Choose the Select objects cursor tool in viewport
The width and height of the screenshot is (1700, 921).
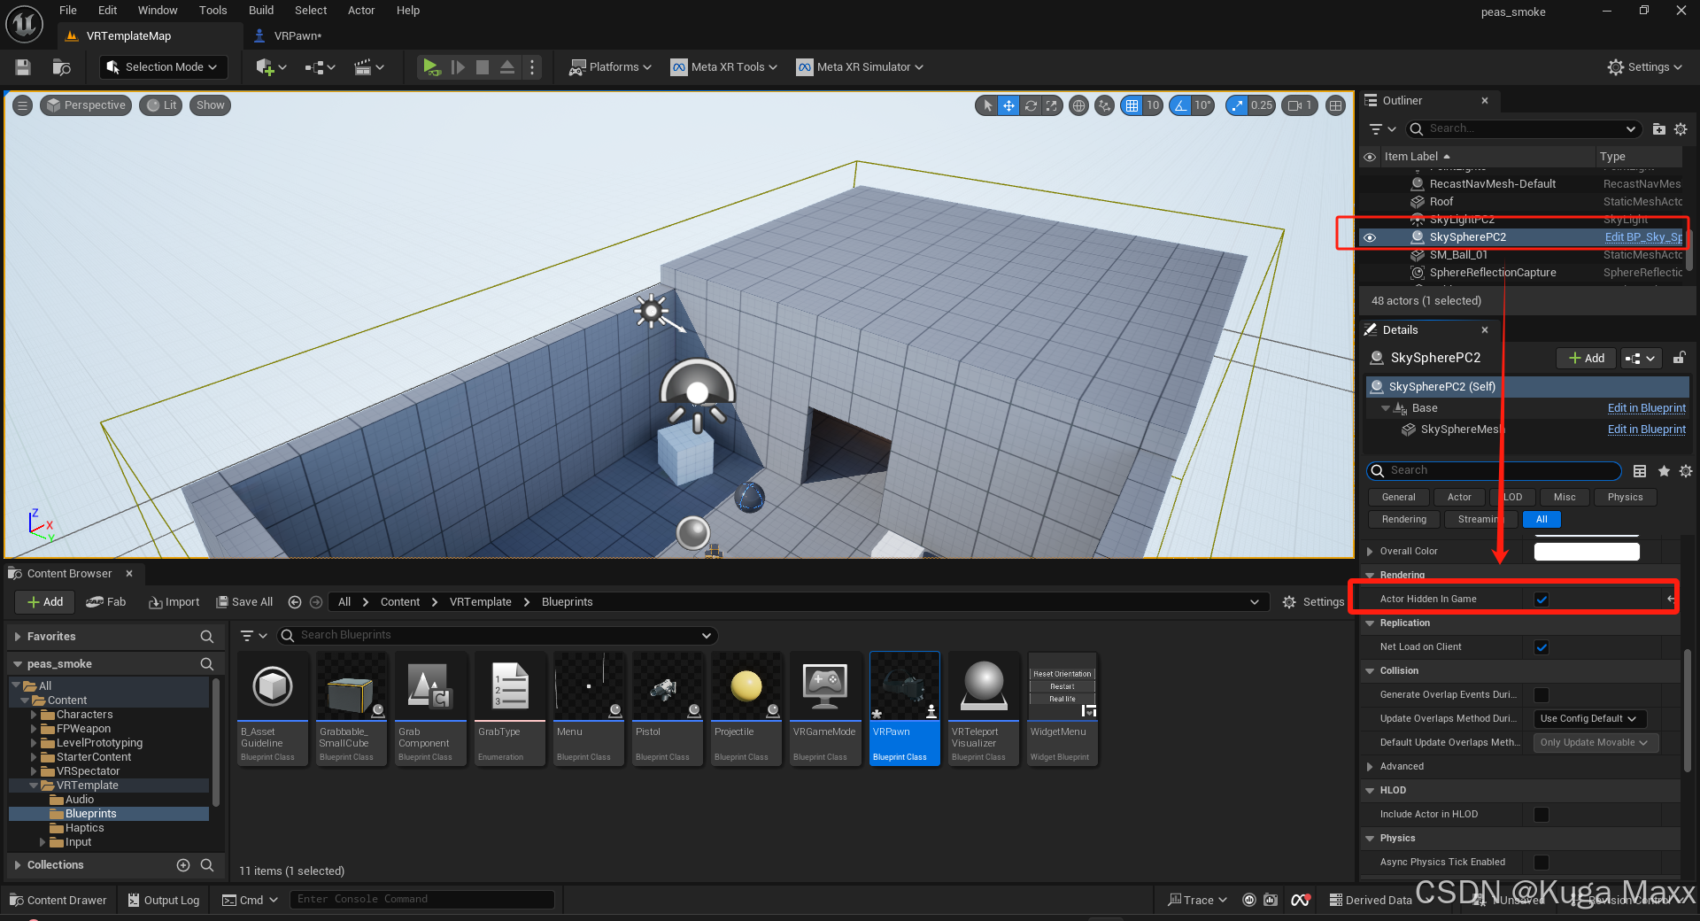tap(987, 105)
